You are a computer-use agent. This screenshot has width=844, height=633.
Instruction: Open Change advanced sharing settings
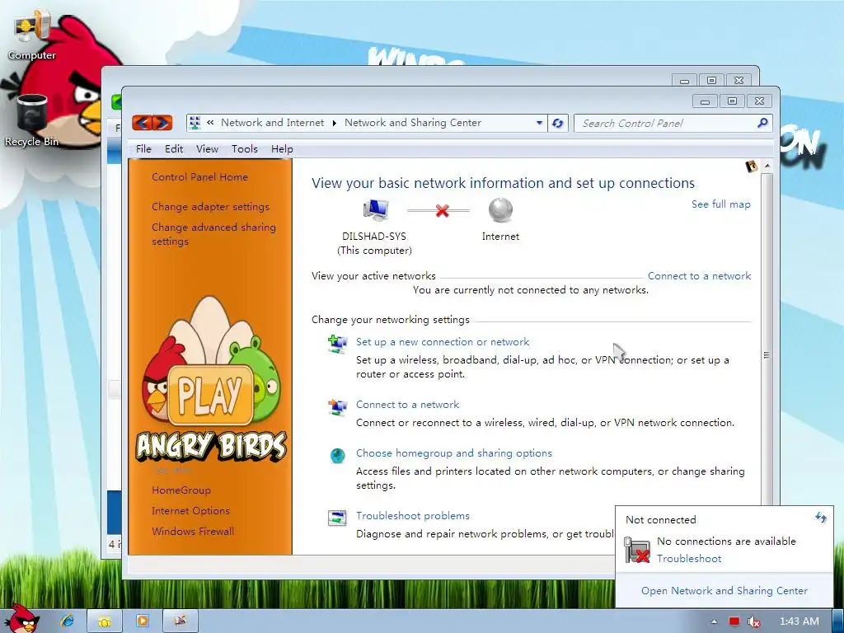(x=213, y=234)
